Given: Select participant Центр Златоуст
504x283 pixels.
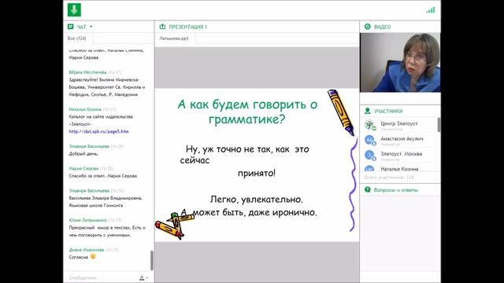Looking at the screenshot, I should [x=399, y=123].
